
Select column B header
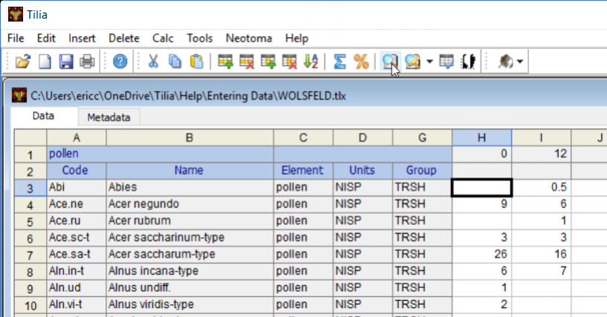189,137
